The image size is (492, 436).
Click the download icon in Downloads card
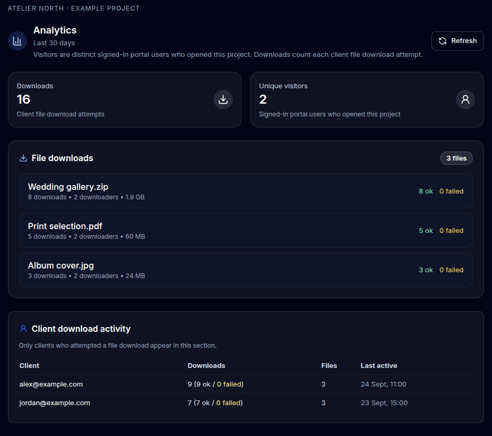click(x=223, y=99)
